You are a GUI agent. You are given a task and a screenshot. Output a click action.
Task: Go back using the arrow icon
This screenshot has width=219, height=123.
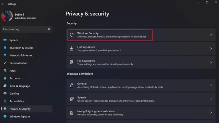3,4
